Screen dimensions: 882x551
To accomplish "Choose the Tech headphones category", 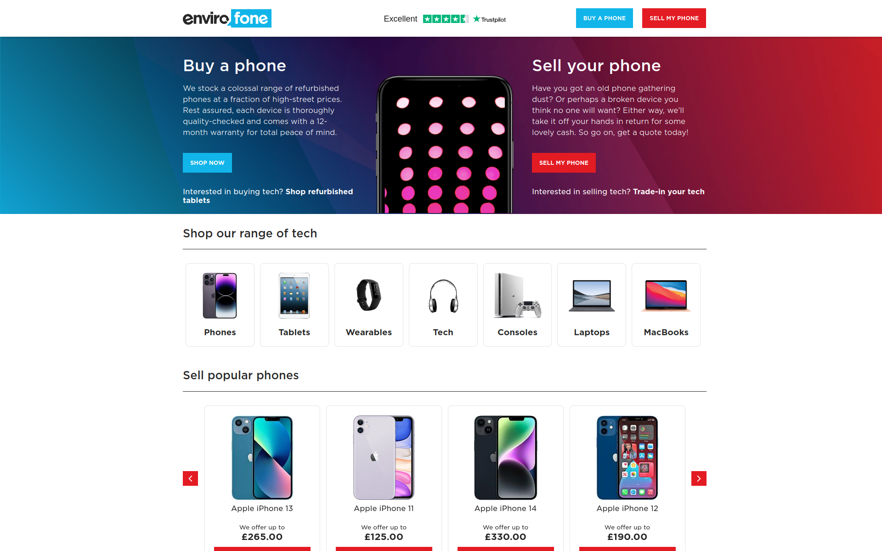I will pyautogui.click(x=443, y=305).
